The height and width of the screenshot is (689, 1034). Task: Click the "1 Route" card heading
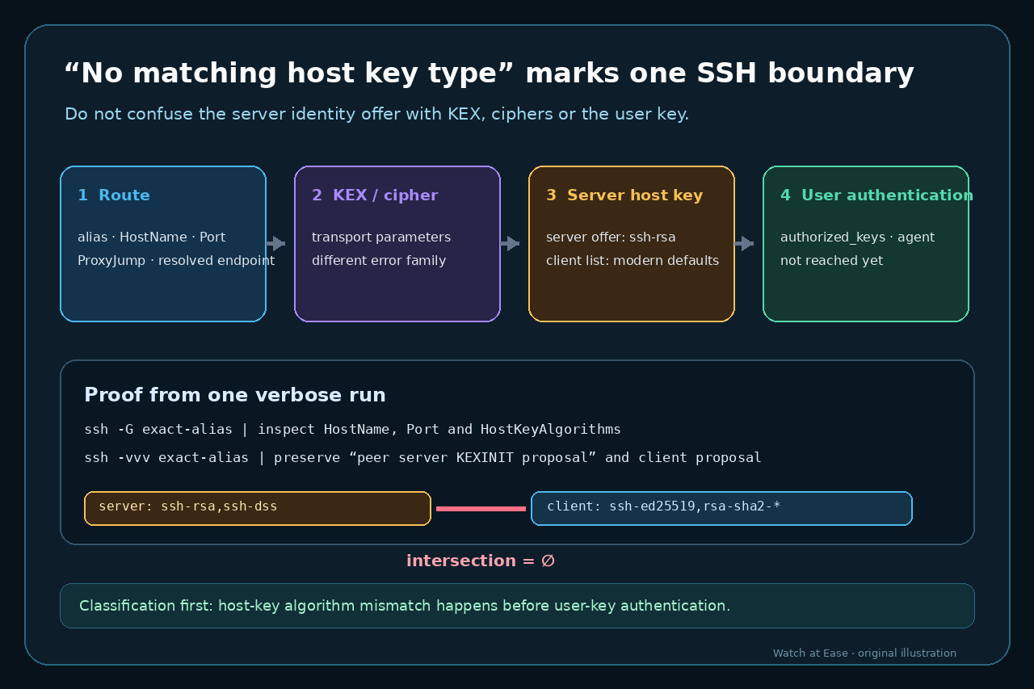tap(114, 195)
